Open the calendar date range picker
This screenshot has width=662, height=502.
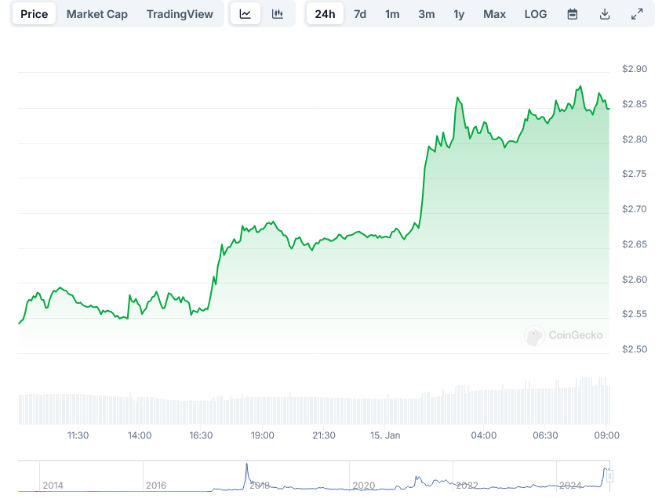573,14
